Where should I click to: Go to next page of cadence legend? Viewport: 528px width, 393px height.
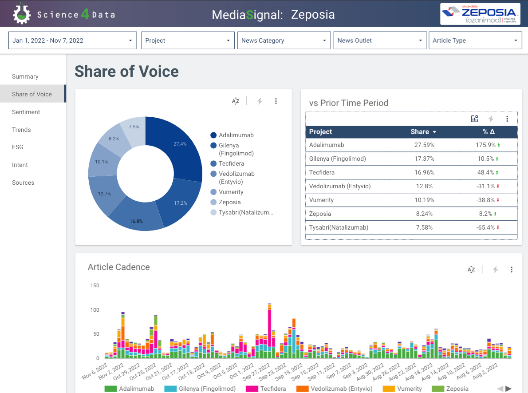click(x=508, y=389)
